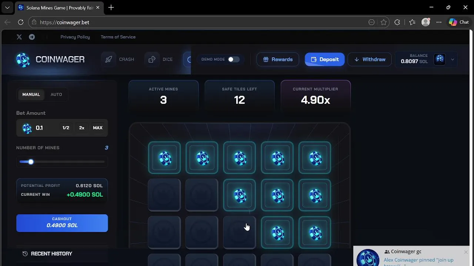The image size is (474, 266).
Task: Open Privacy Policy link
Action: (x=75, y=37)
